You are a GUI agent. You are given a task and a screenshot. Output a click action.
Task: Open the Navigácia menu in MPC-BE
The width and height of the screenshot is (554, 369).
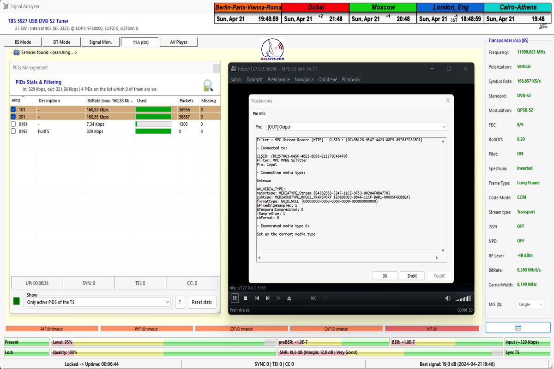pyautogui.click(x=304, y=80)
